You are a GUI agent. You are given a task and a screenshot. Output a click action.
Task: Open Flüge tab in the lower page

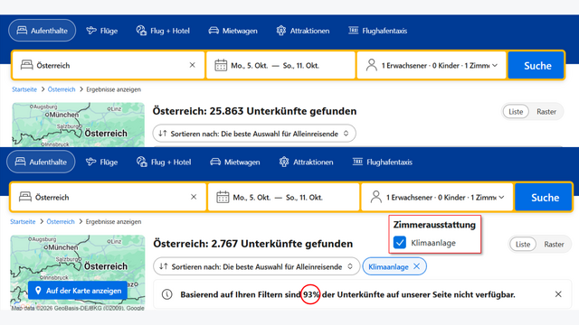click(101, 162)
